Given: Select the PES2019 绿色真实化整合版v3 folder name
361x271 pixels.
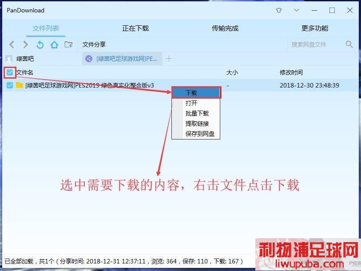Looking at the screenshot, I should (90, 85).
